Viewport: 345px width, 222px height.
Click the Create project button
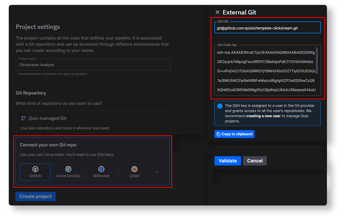(x=36, y=196)
